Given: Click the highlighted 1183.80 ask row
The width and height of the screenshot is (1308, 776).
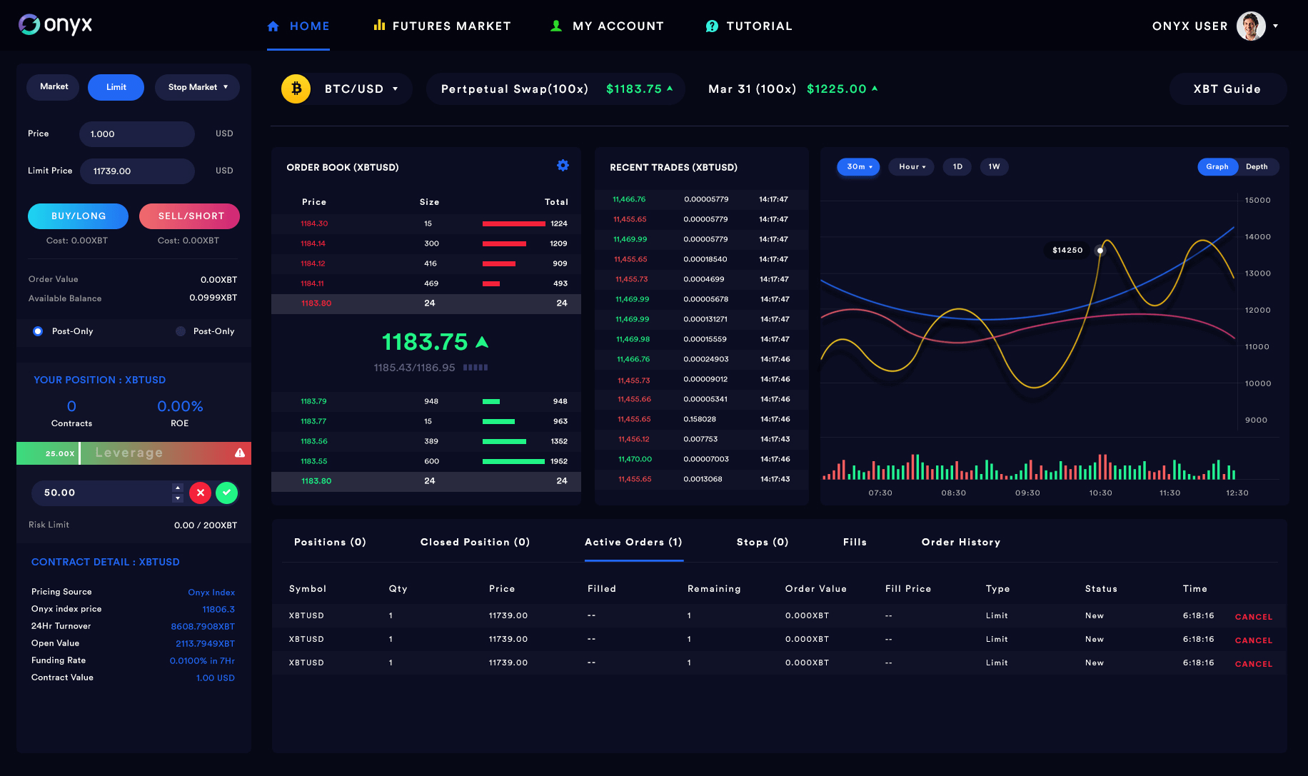Looking at the screenshot, I should click(426, 303).
